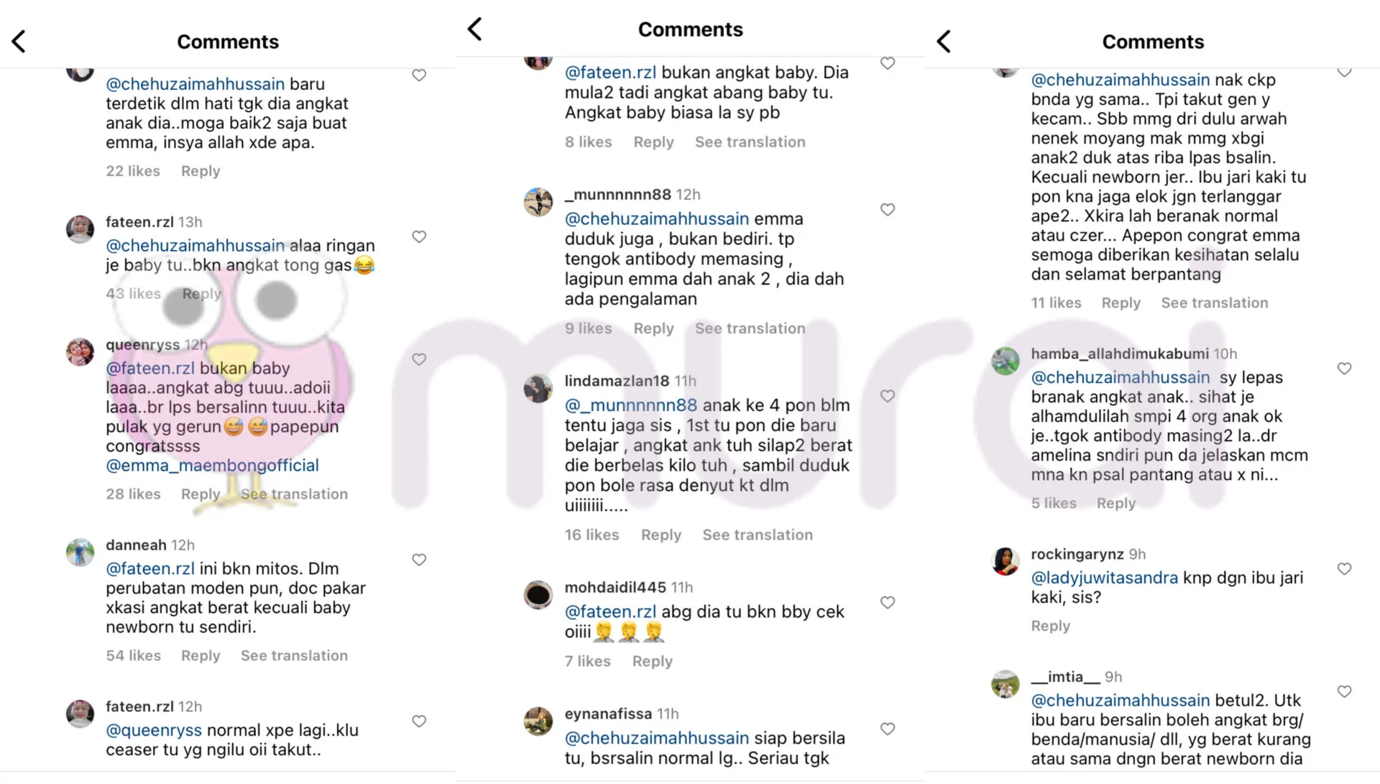Image resolution: width=1380 pixels, height=784 pixels.
Task: Open @emma_maembongofficial mention link
Action: coord(212,465)
